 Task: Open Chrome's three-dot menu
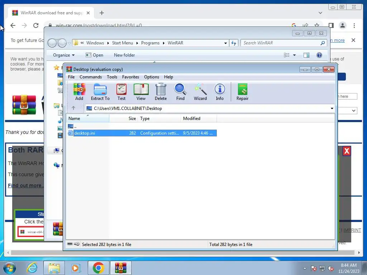coord(354,25)
